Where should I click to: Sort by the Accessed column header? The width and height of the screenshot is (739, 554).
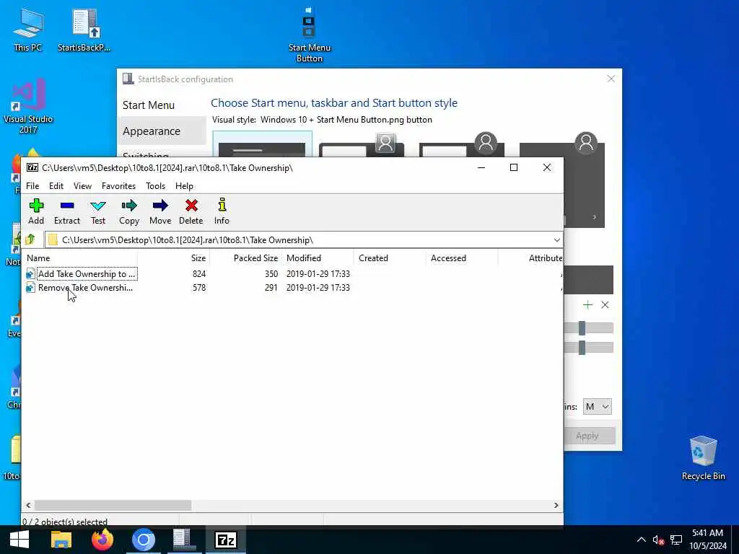click(x=462, y=258)
